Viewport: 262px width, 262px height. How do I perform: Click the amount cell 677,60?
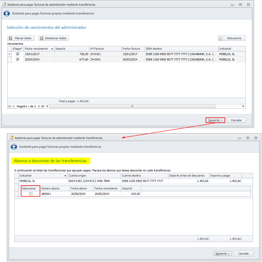[72, 59]
